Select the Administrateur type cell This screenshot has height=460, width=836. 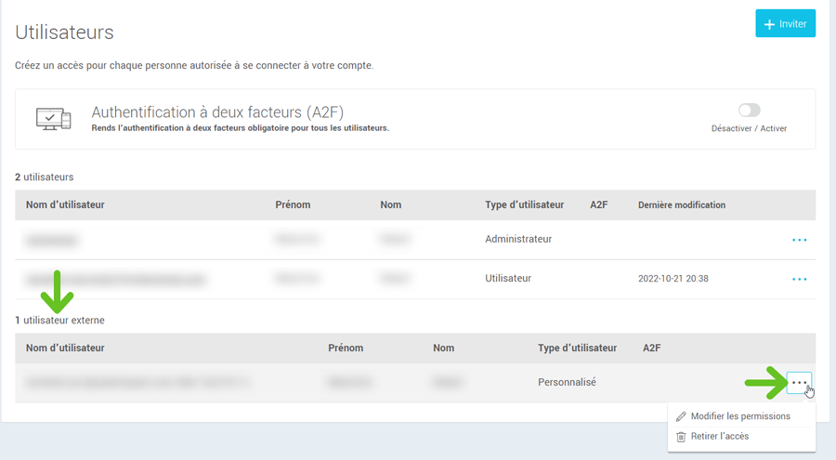point(518,240)
